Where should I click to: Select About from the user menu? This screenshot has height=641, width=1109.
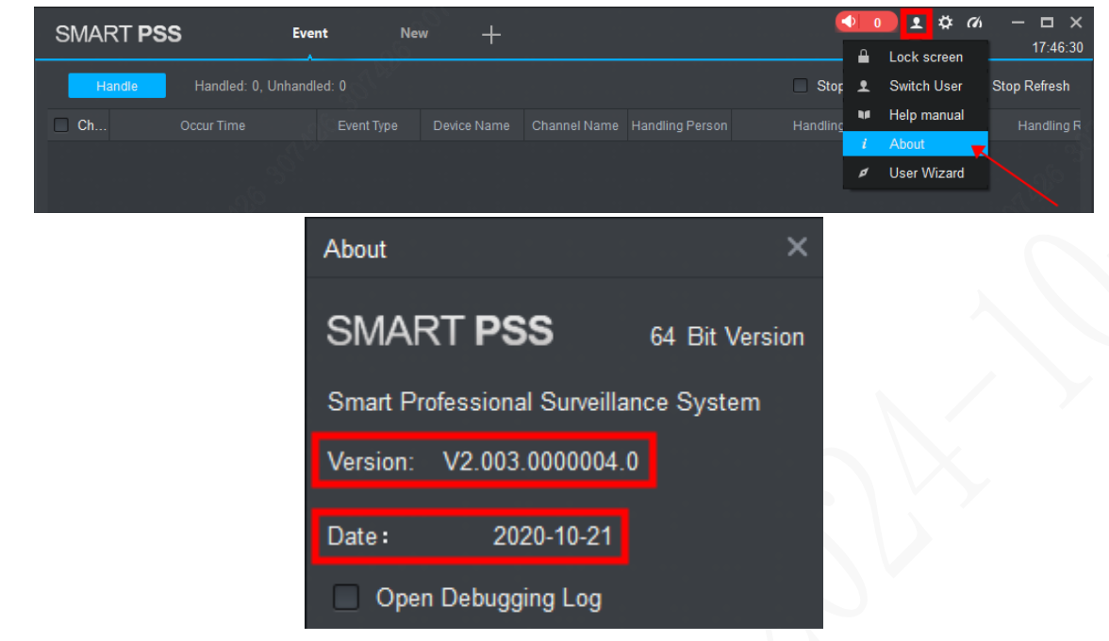click(x=906, y=143)
